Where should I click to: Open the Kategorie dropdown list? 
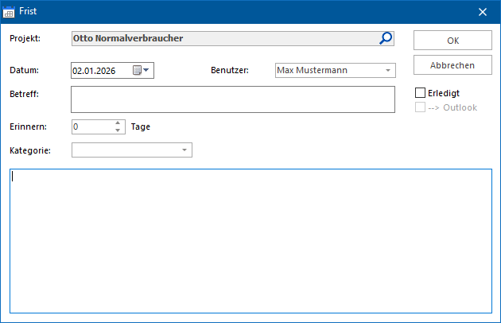184,150
